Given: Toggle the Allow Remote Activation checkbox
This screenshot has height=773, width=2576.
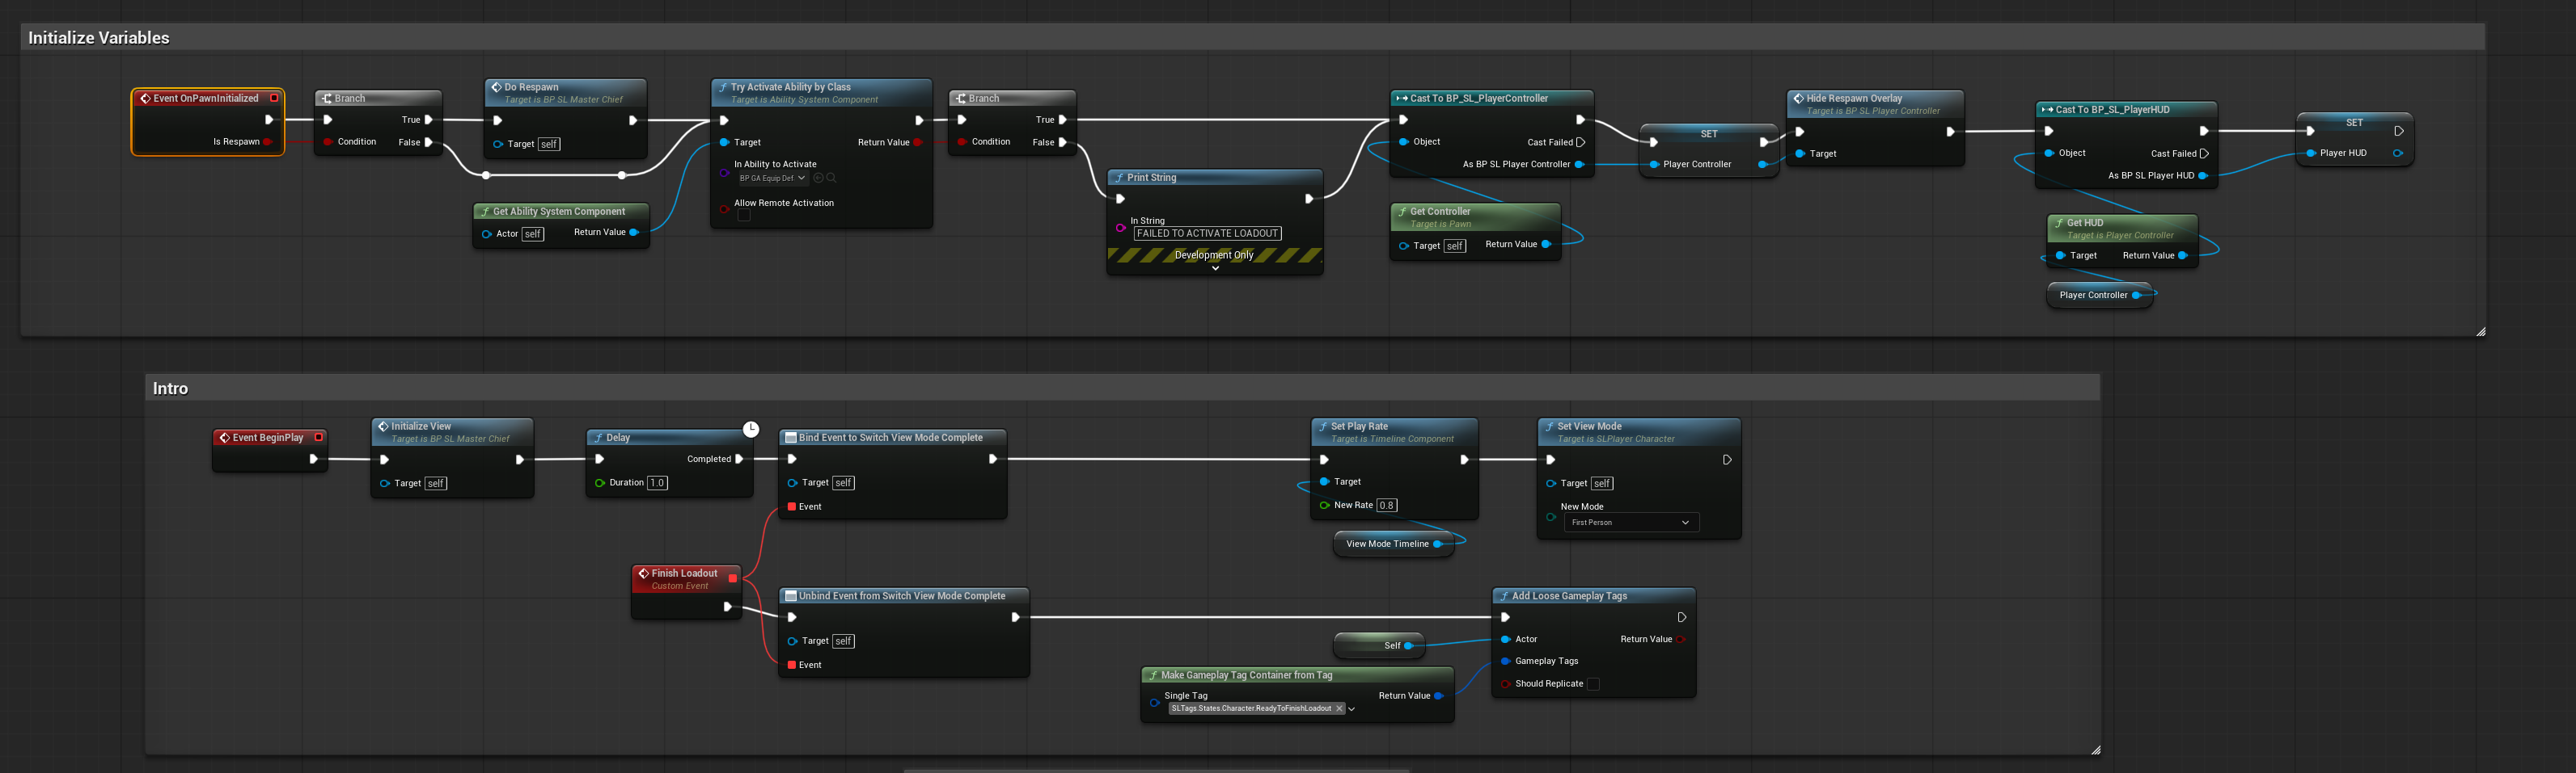Looking at the screenshot, I should coord(744,216).
